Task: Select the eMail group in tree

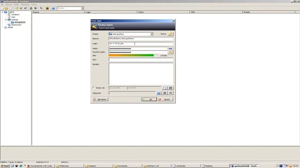Action: (x=10, y=28)
